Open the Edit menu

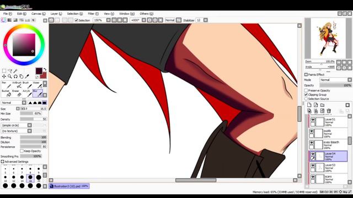pyautogui.click(x=22, y=14)
